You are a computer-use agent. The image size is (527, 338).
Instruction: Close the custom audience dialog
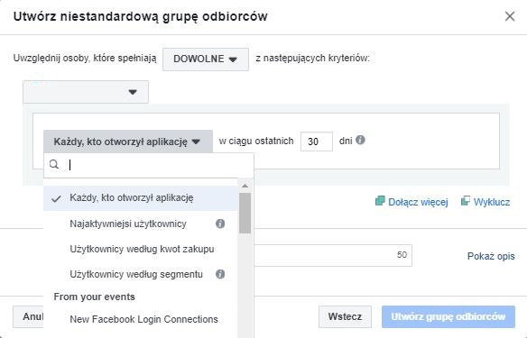point(510,16)
